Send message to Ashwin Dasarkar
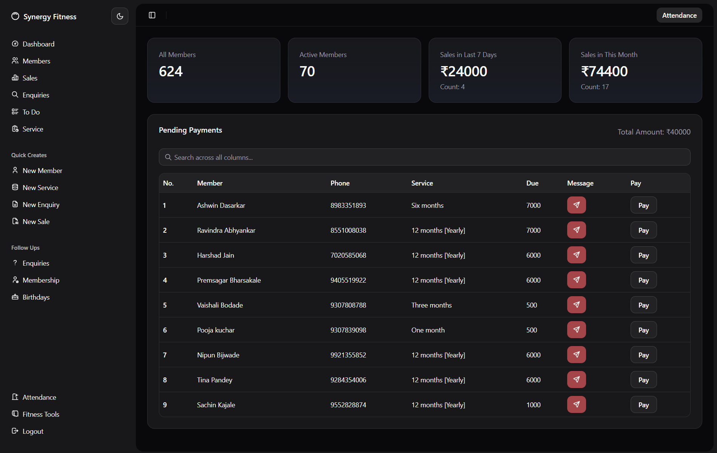The width and height of the screenshot is (717, 453). point(576,205)
